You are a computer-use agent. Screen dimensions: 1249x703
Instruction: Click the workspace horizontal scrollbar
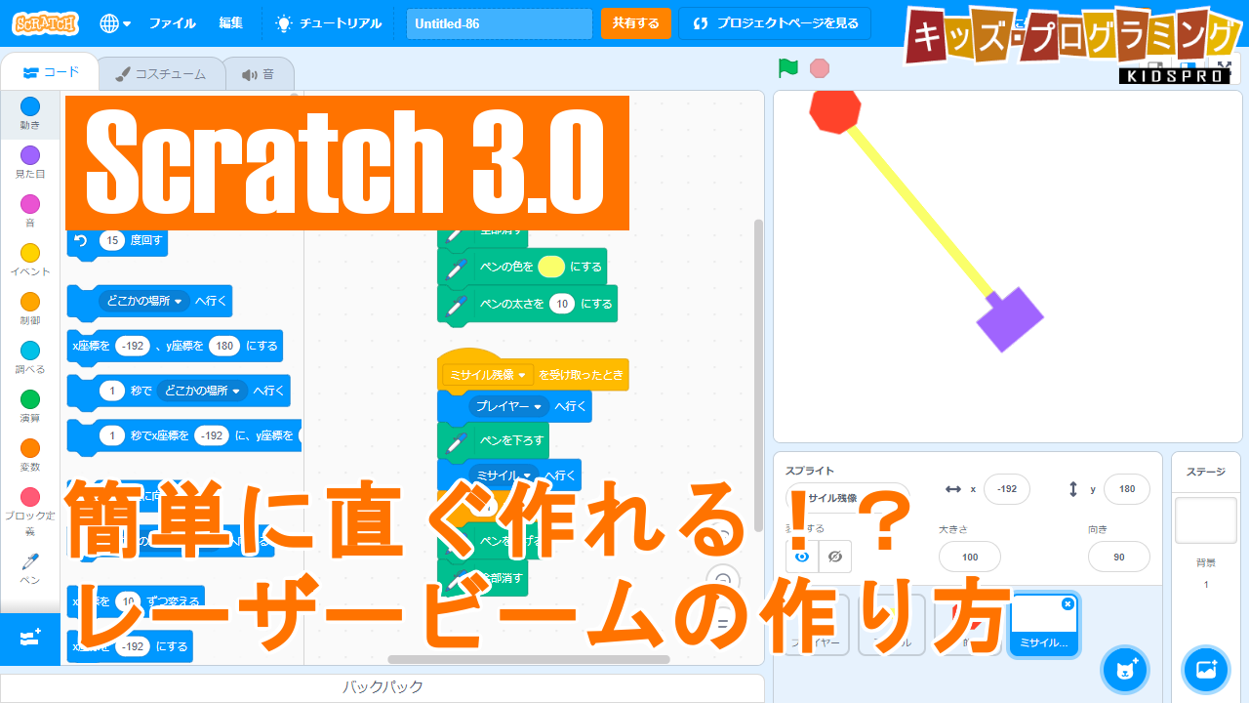pyautogui.click(x=527, y=660)
